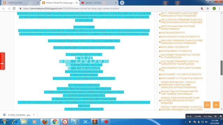Open WIKO IGGY FIRMWARE FLASH FILE link
Viewport: 223px width, 125px height.
(x=182, y=42)
